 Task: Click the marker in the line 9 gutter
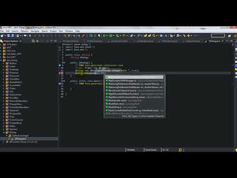point(60,65)
